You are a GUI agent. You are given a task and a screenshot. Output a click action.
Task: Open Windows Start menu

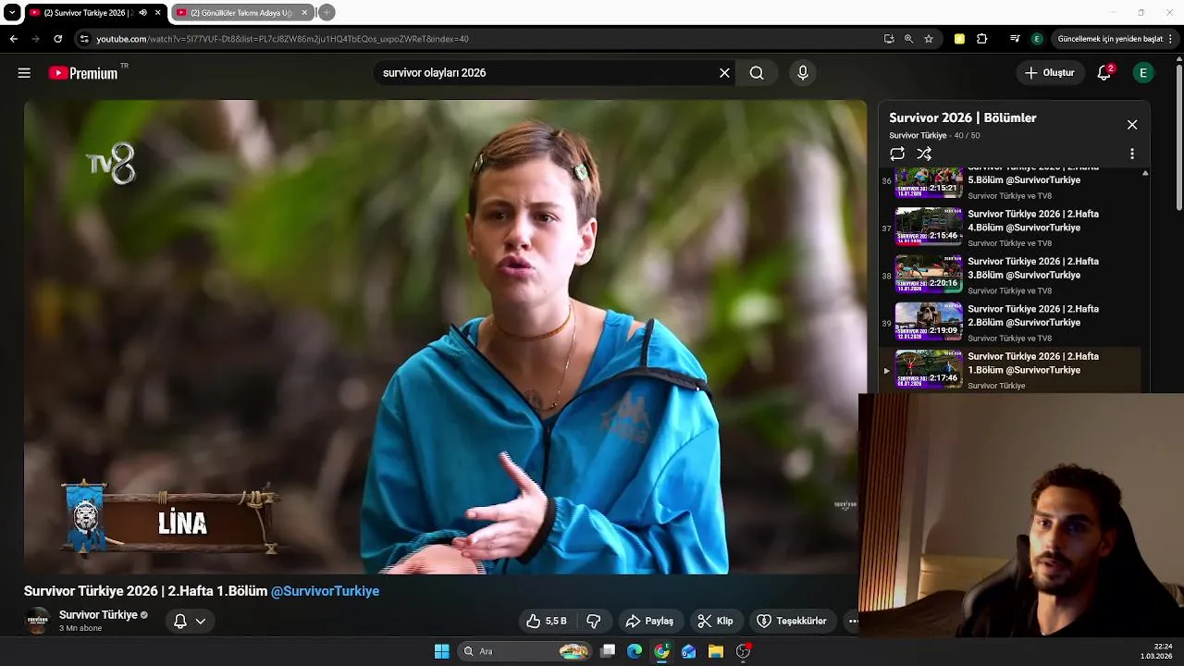click(x=442, y=651)
